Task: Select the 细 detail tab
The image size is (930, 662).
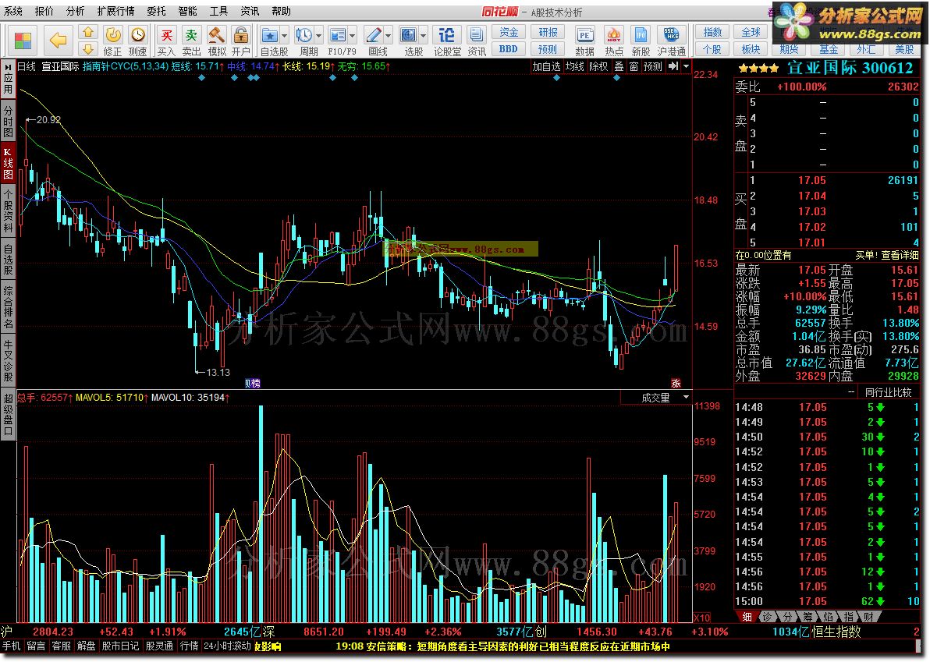Action: 747,617
